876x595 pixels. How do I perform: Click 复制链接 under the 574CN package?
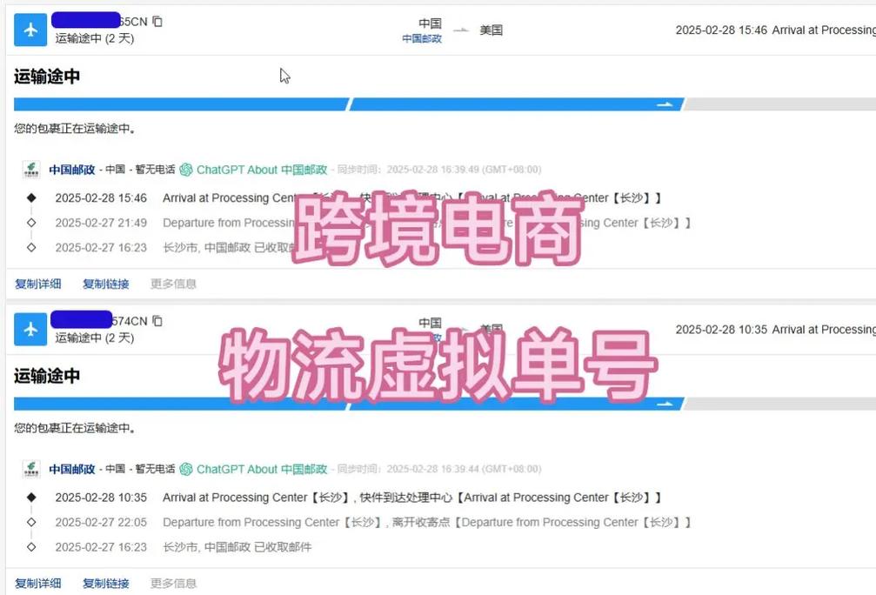(x=105, y=583)
